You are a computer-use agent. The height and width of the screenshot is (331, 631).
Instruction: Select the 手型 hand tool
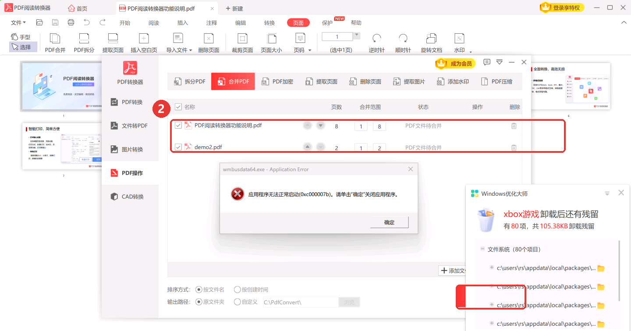pos(21,37)
